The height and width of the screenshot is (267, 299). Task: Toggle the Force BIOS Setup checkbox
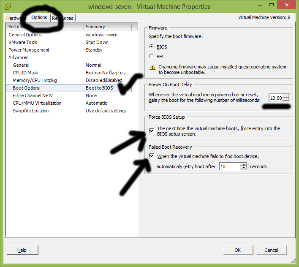tap(152, 131)
